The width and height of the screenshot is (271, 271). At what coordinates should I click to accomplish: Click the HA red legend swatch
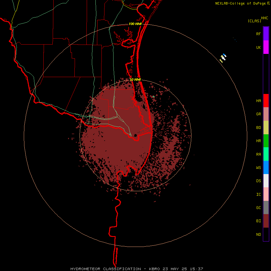266,101
